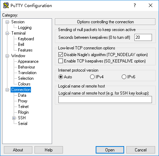The image size is (159, 156).
Task: Choose Auto internet protocol version
Action: [61, 77]
